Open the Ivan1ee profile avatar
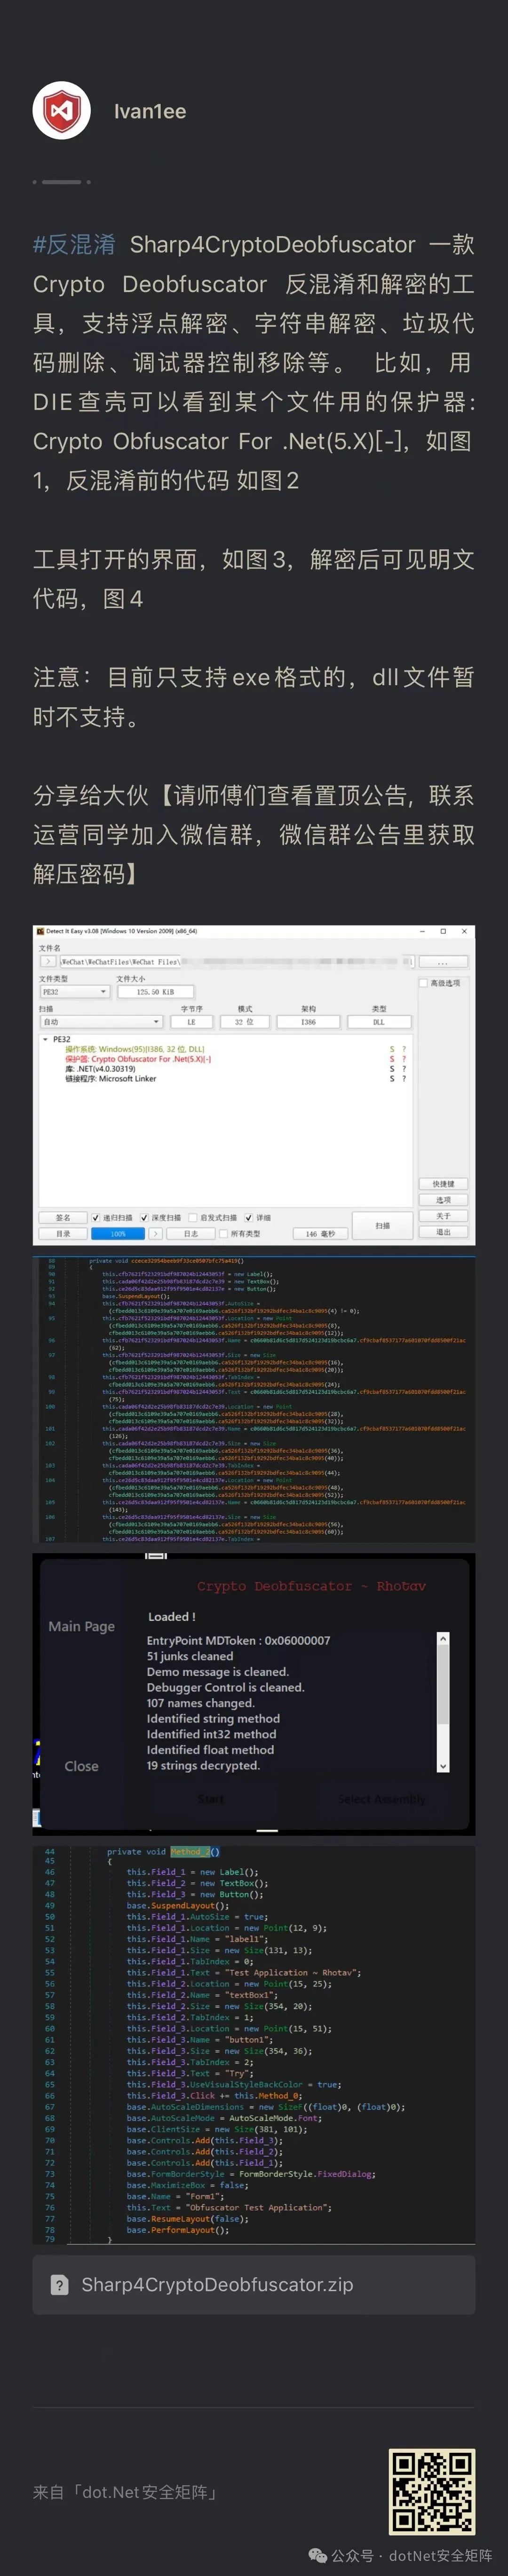Image resolution: width=508 pixels, height=2576 pixels. click(62, 110)
